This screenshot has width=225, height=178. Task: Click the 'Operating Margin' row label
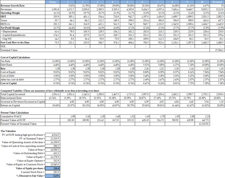tap(10, 13)
